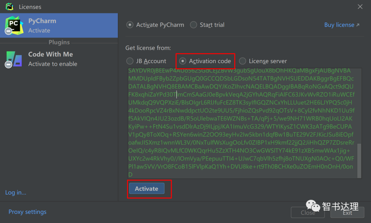Select the Activation code radio button
Viewport: 371px width, 223px height.
(x=183, y=61)
